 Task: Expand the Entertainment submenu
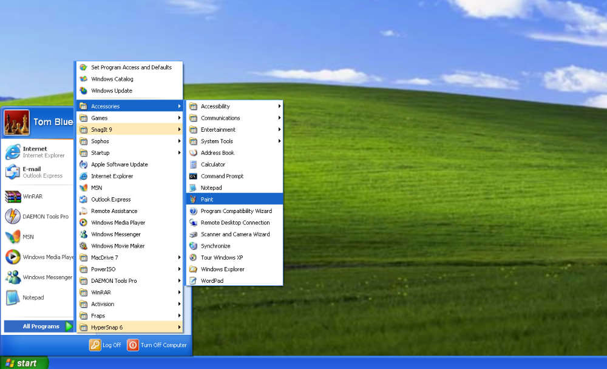(x=219, y=129)
